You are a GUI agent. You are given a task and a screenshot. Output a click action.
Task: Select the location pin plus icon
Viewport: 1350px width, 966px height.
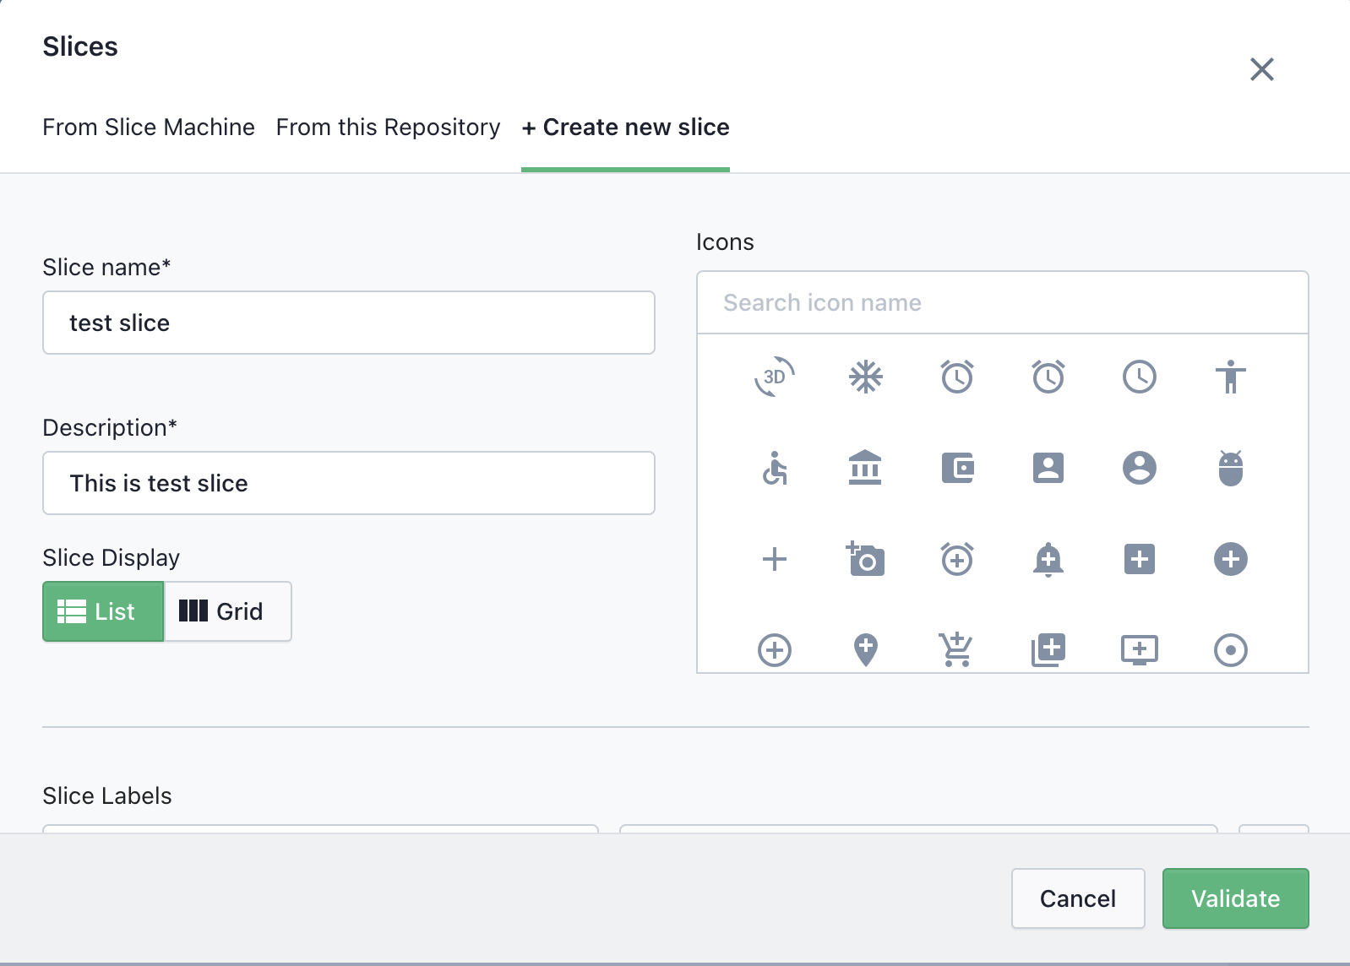[865, 650]
